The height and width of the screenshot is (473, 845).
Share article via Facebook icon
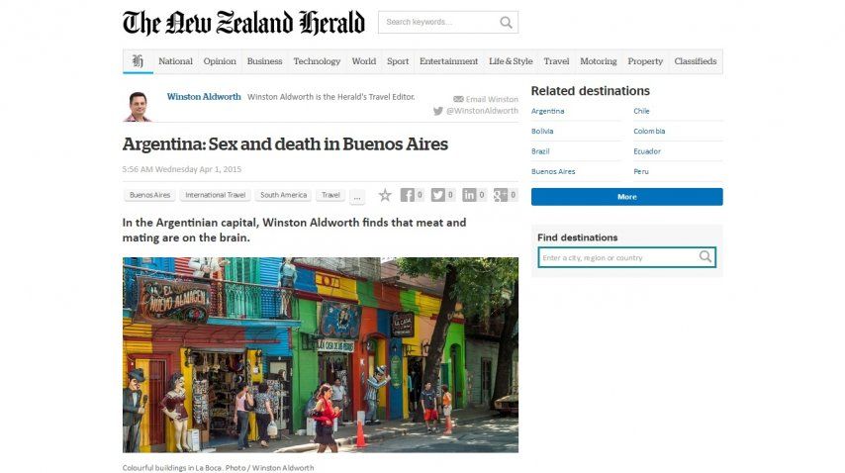point(408,195)
